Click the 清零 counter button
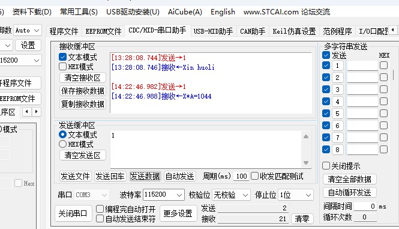 [302, 219]
